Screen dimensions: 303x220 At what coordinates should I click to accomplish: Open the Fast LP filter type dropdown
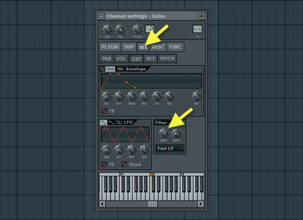point(170,148)
